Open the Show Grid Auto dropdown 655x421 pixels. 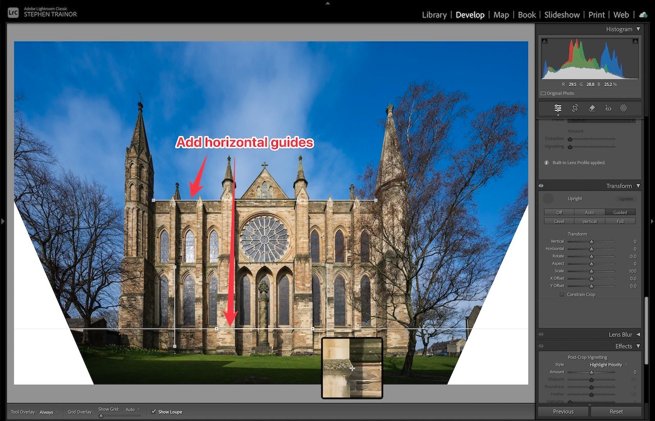tap(133, 410)
